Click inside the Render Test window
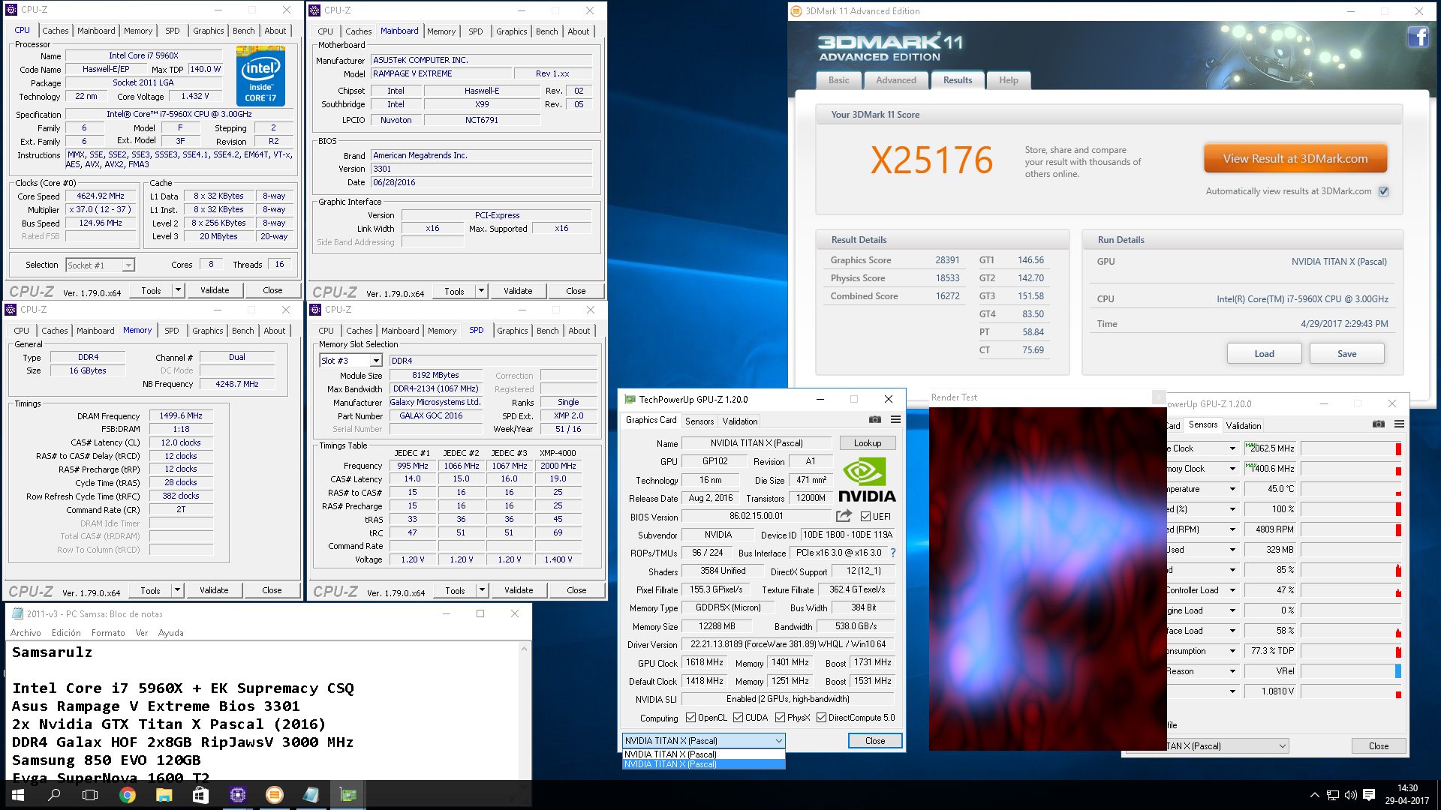This screenshot has height=810, width=1441. 1048,578
